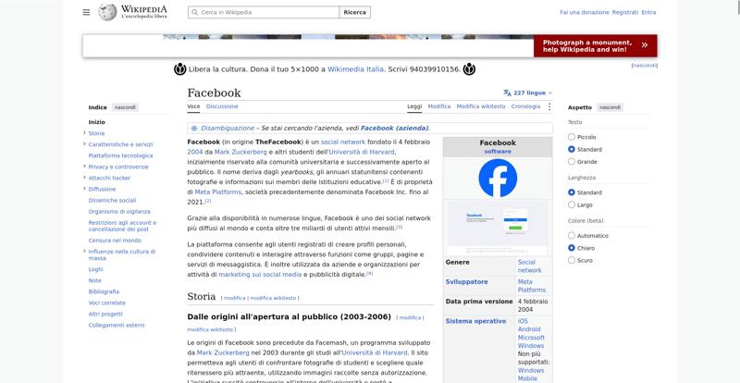Open the social network link in first sentence
740x383 pixels.
click(x=343, y=142)
